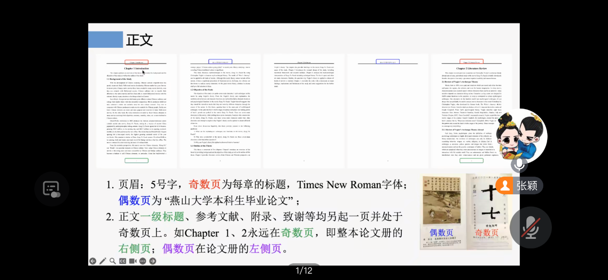The height and width of the screenshot is (280, 608).
Task: Click the 正文 slide title
Action: coord(139,40)
